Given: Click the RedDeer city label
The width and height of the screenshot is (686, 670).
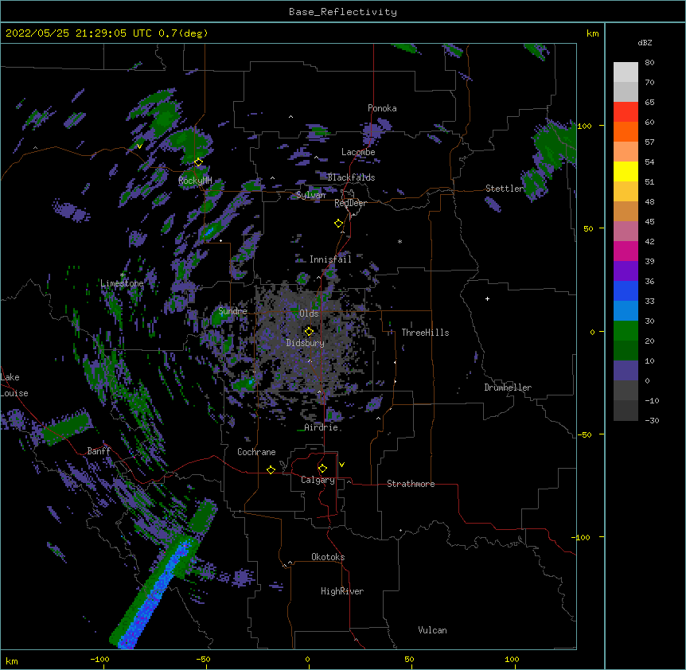Looking at the screenshot, I should pos(350,203).
